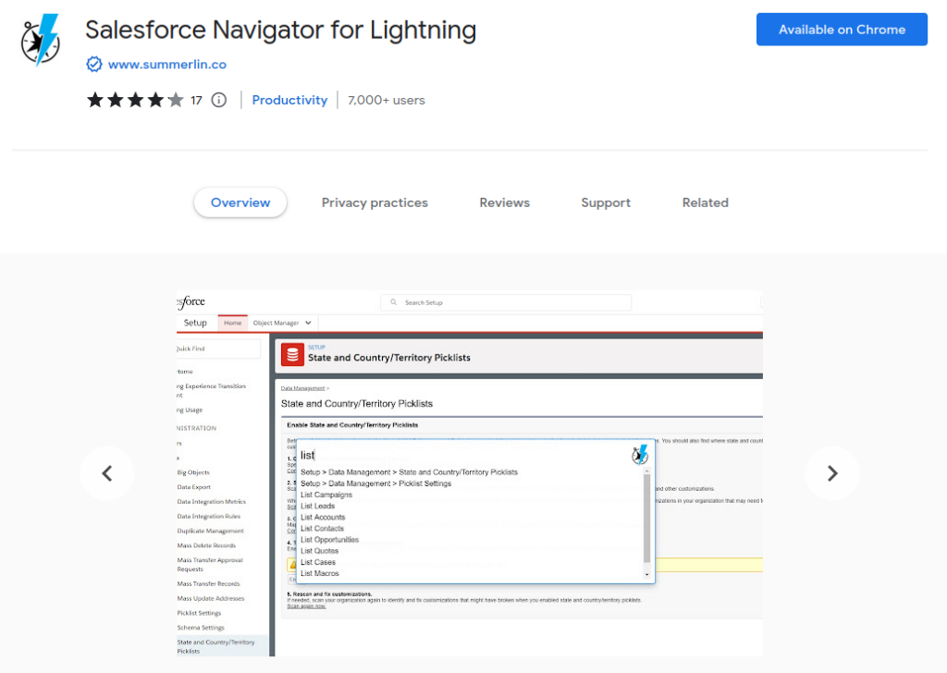
Task: Click the Search Setup magnifier icon
Action: 394,302
